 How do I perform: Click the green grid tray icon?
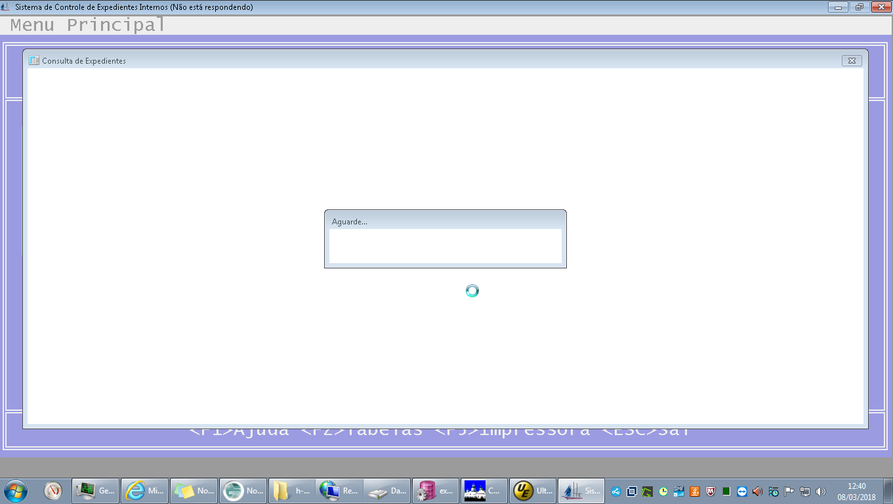pyautogui.click(x=726, y=491)
